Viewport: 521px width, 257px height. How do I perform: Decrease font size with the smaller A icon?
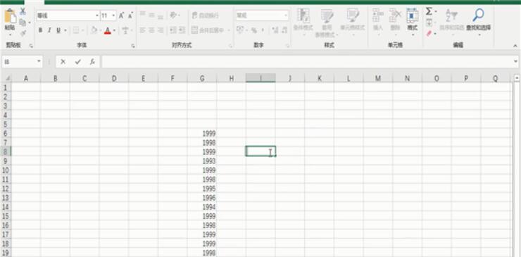click(130, 15)
